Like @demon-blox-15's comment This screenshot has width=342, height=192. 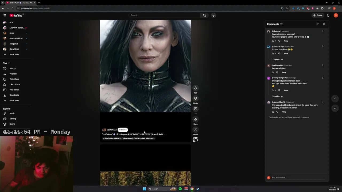point(273,112)
